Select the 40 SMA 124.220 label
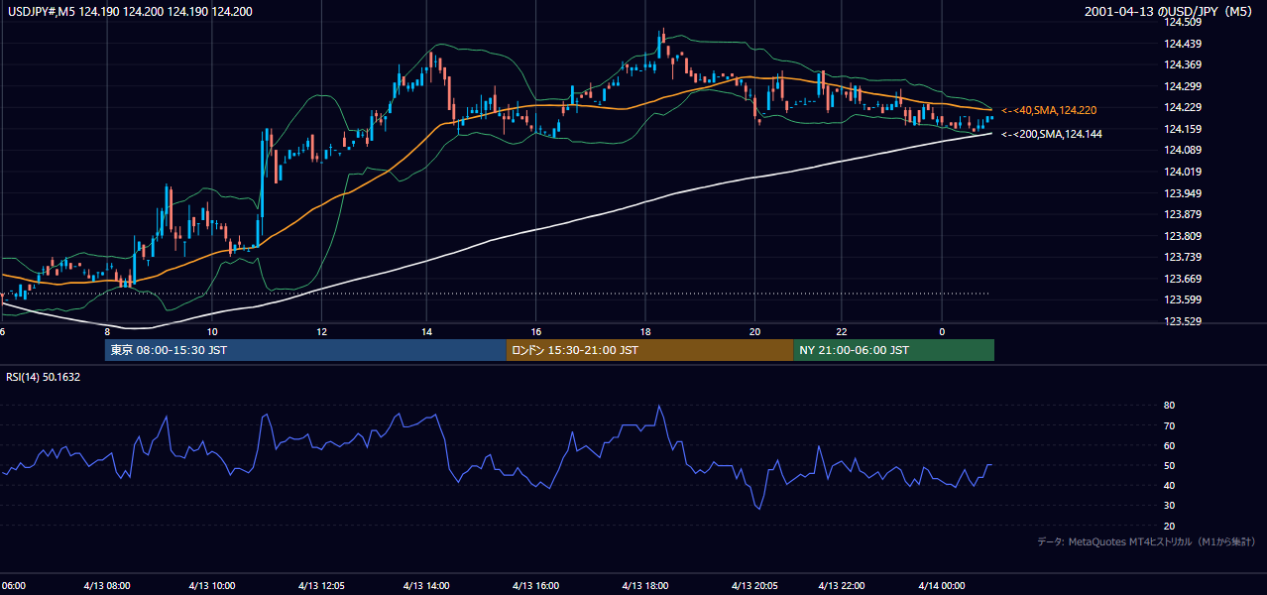The width and height of the screenshot is (1267, 595). click(1049, 110)
